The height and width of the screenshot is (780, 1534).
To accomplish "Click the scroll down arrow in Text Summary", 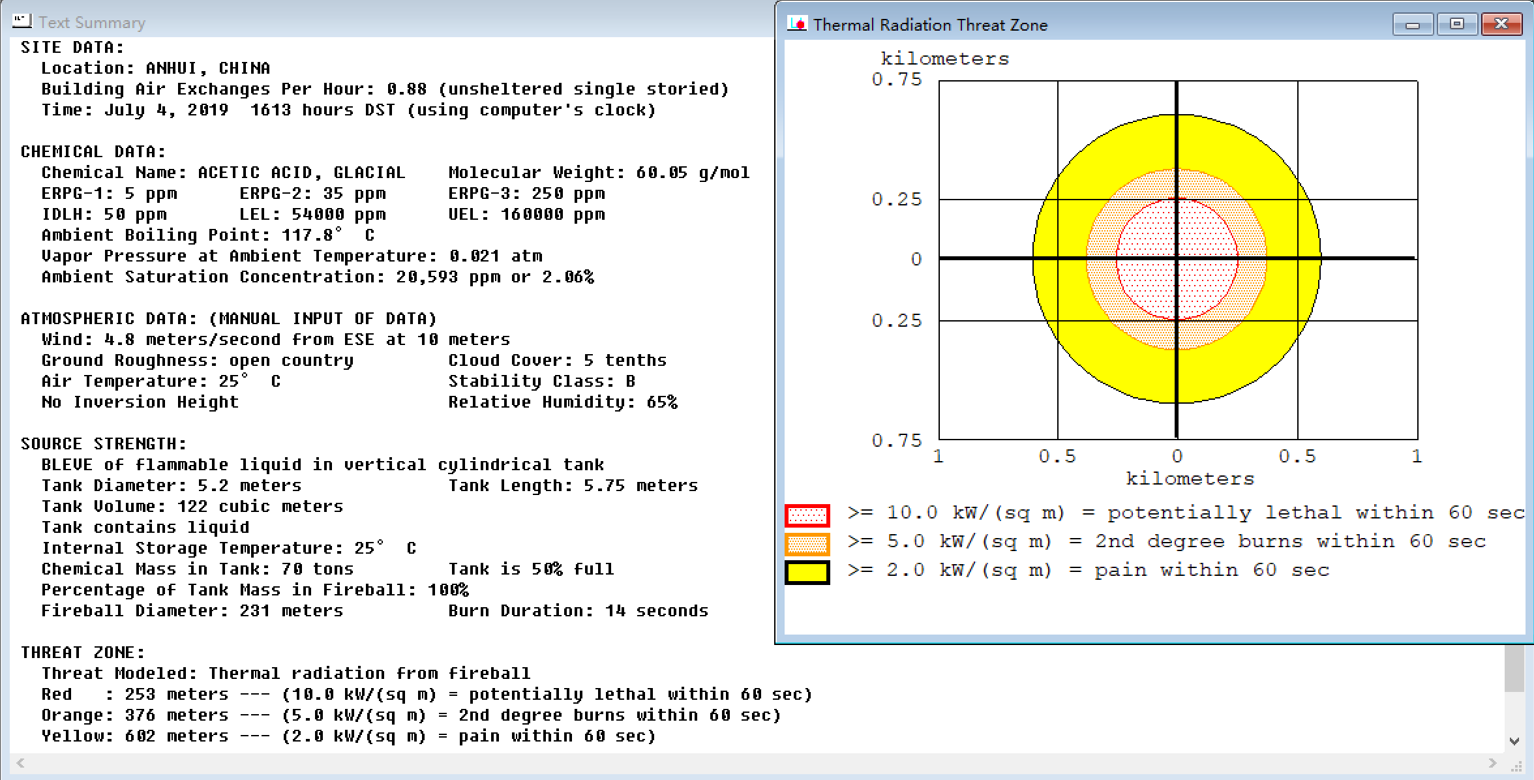I will (1514, 742).
